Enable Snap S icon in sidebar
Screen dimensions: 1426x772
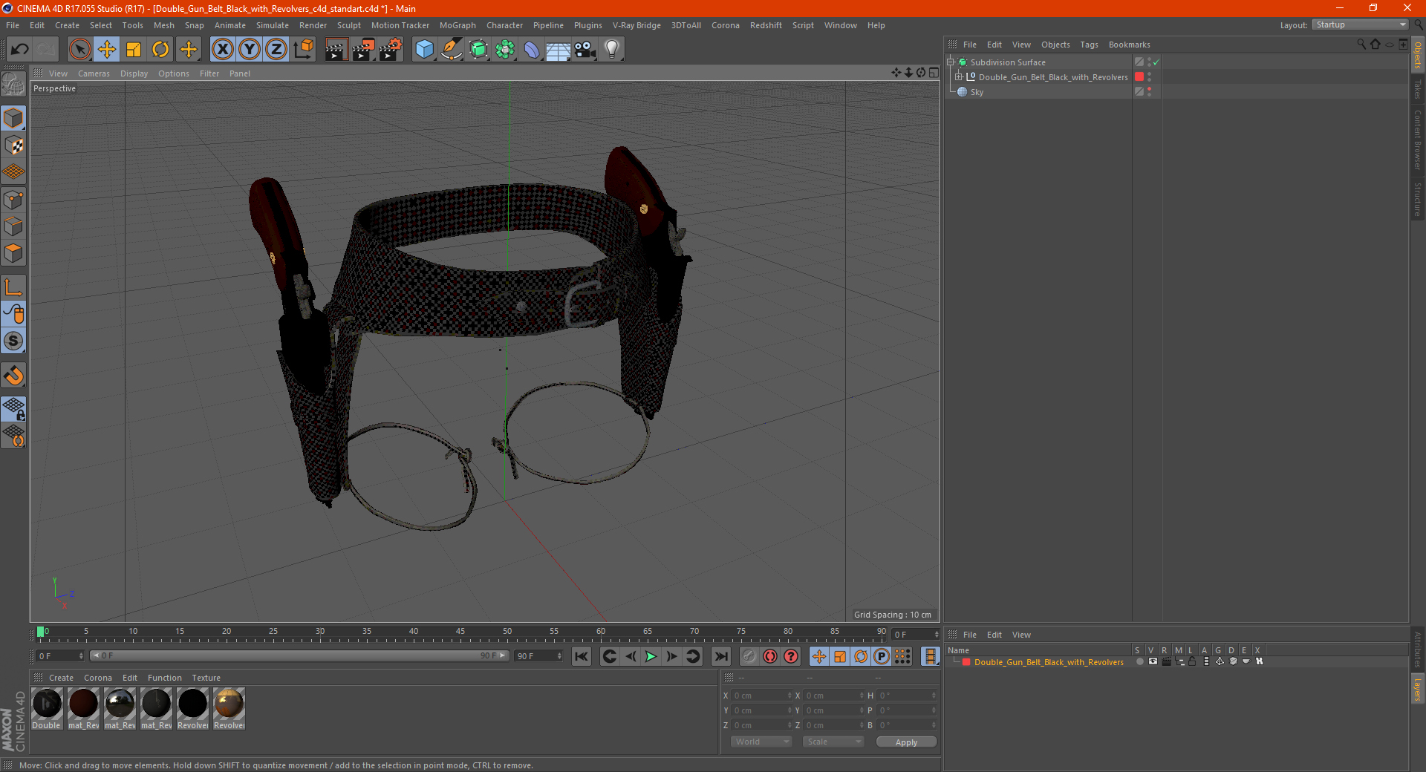pos(14,341)
